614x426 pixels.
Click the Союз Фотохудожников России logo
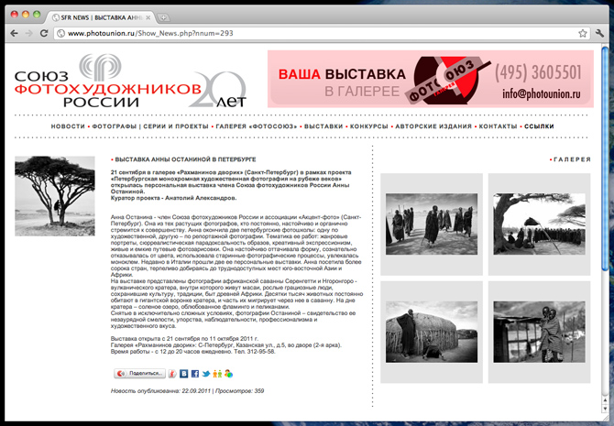[x=131, y=81]
